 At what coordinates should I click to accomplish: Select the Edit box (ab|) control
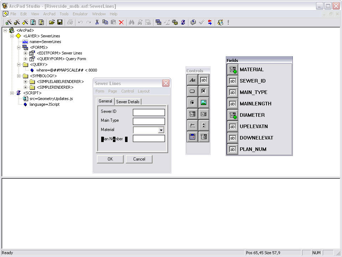pos(204,80)
